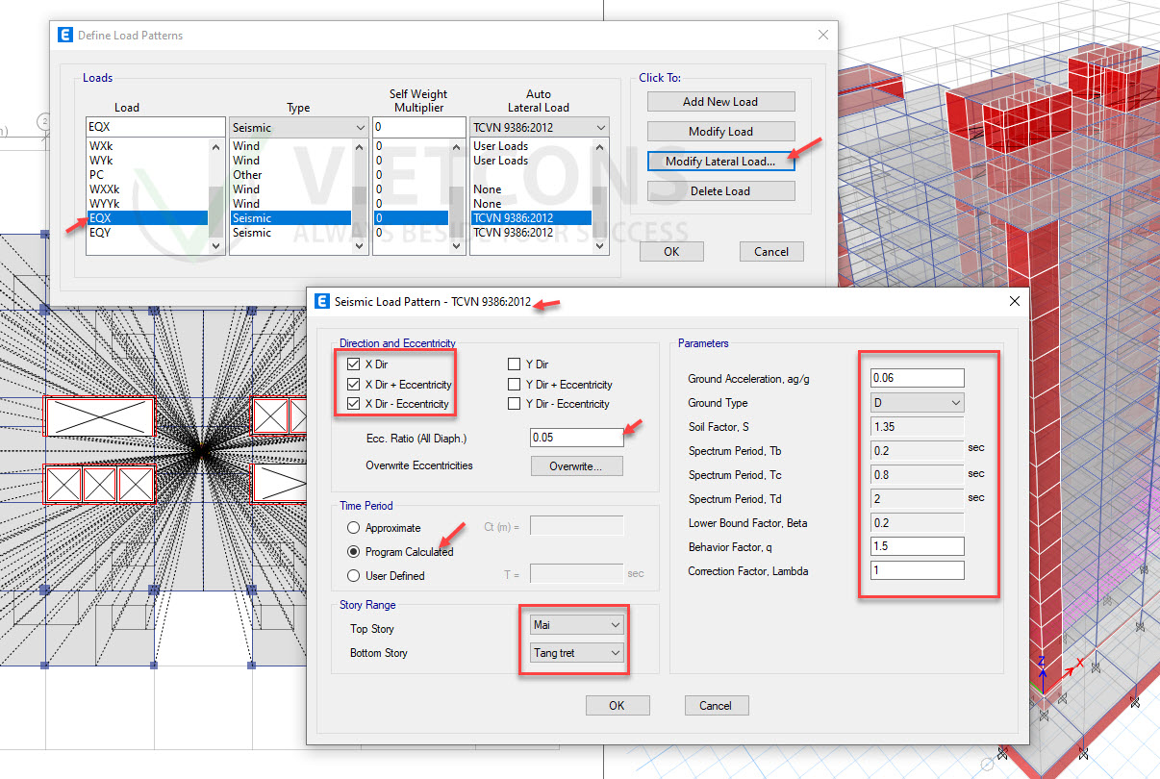Confirm Define Load Patterns with OK
Viewport: 1160px width, 779px height.
tap(671, 252)
